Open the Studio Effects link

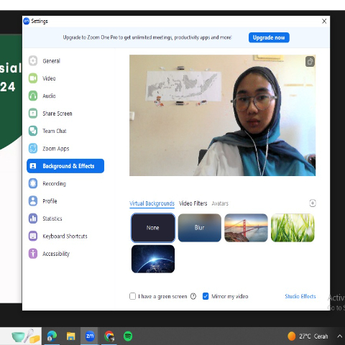(300, 296)
